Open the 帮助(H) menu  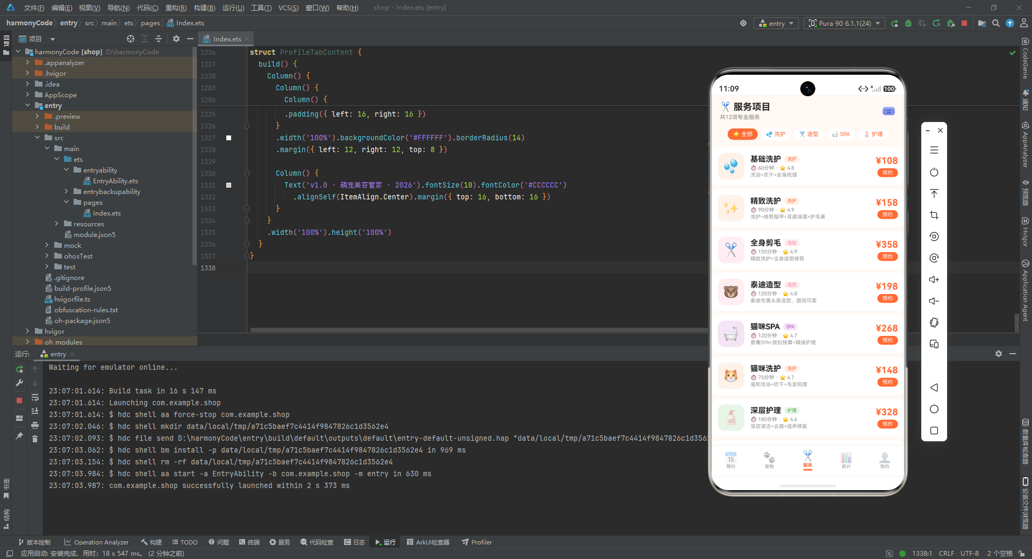click(x=347, y=8)
